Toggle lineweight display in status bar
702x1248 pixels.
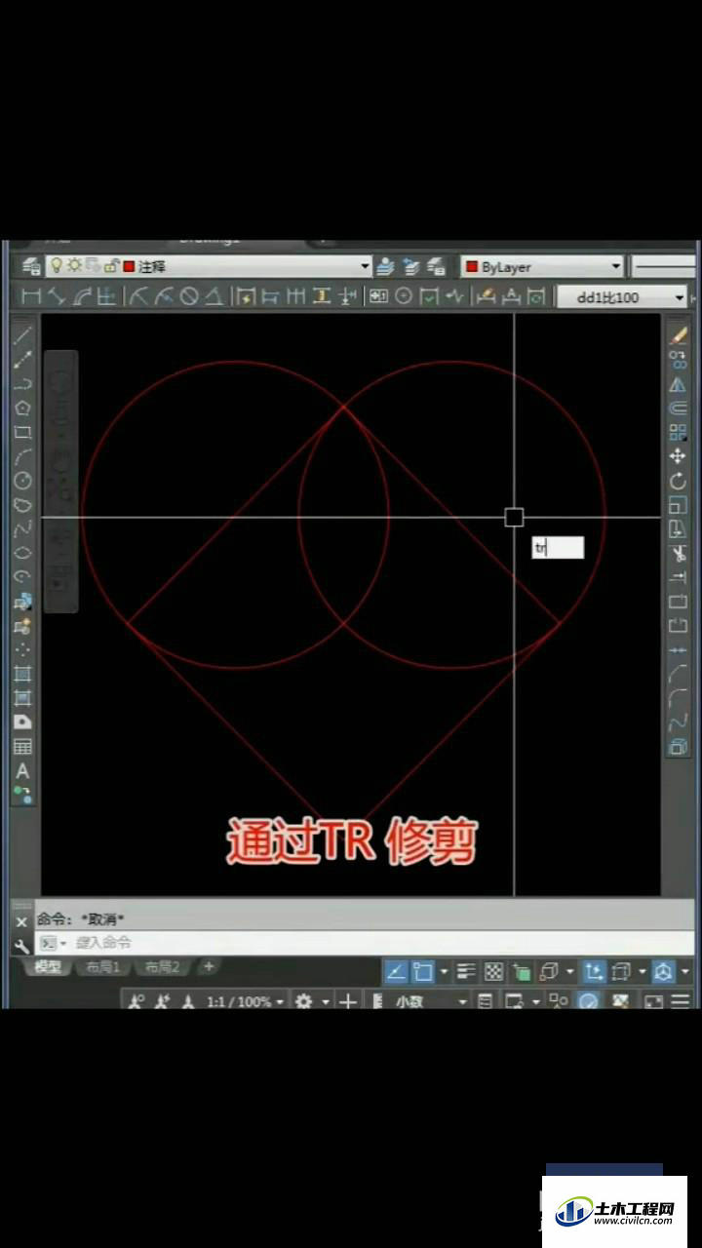coord(466,971)
